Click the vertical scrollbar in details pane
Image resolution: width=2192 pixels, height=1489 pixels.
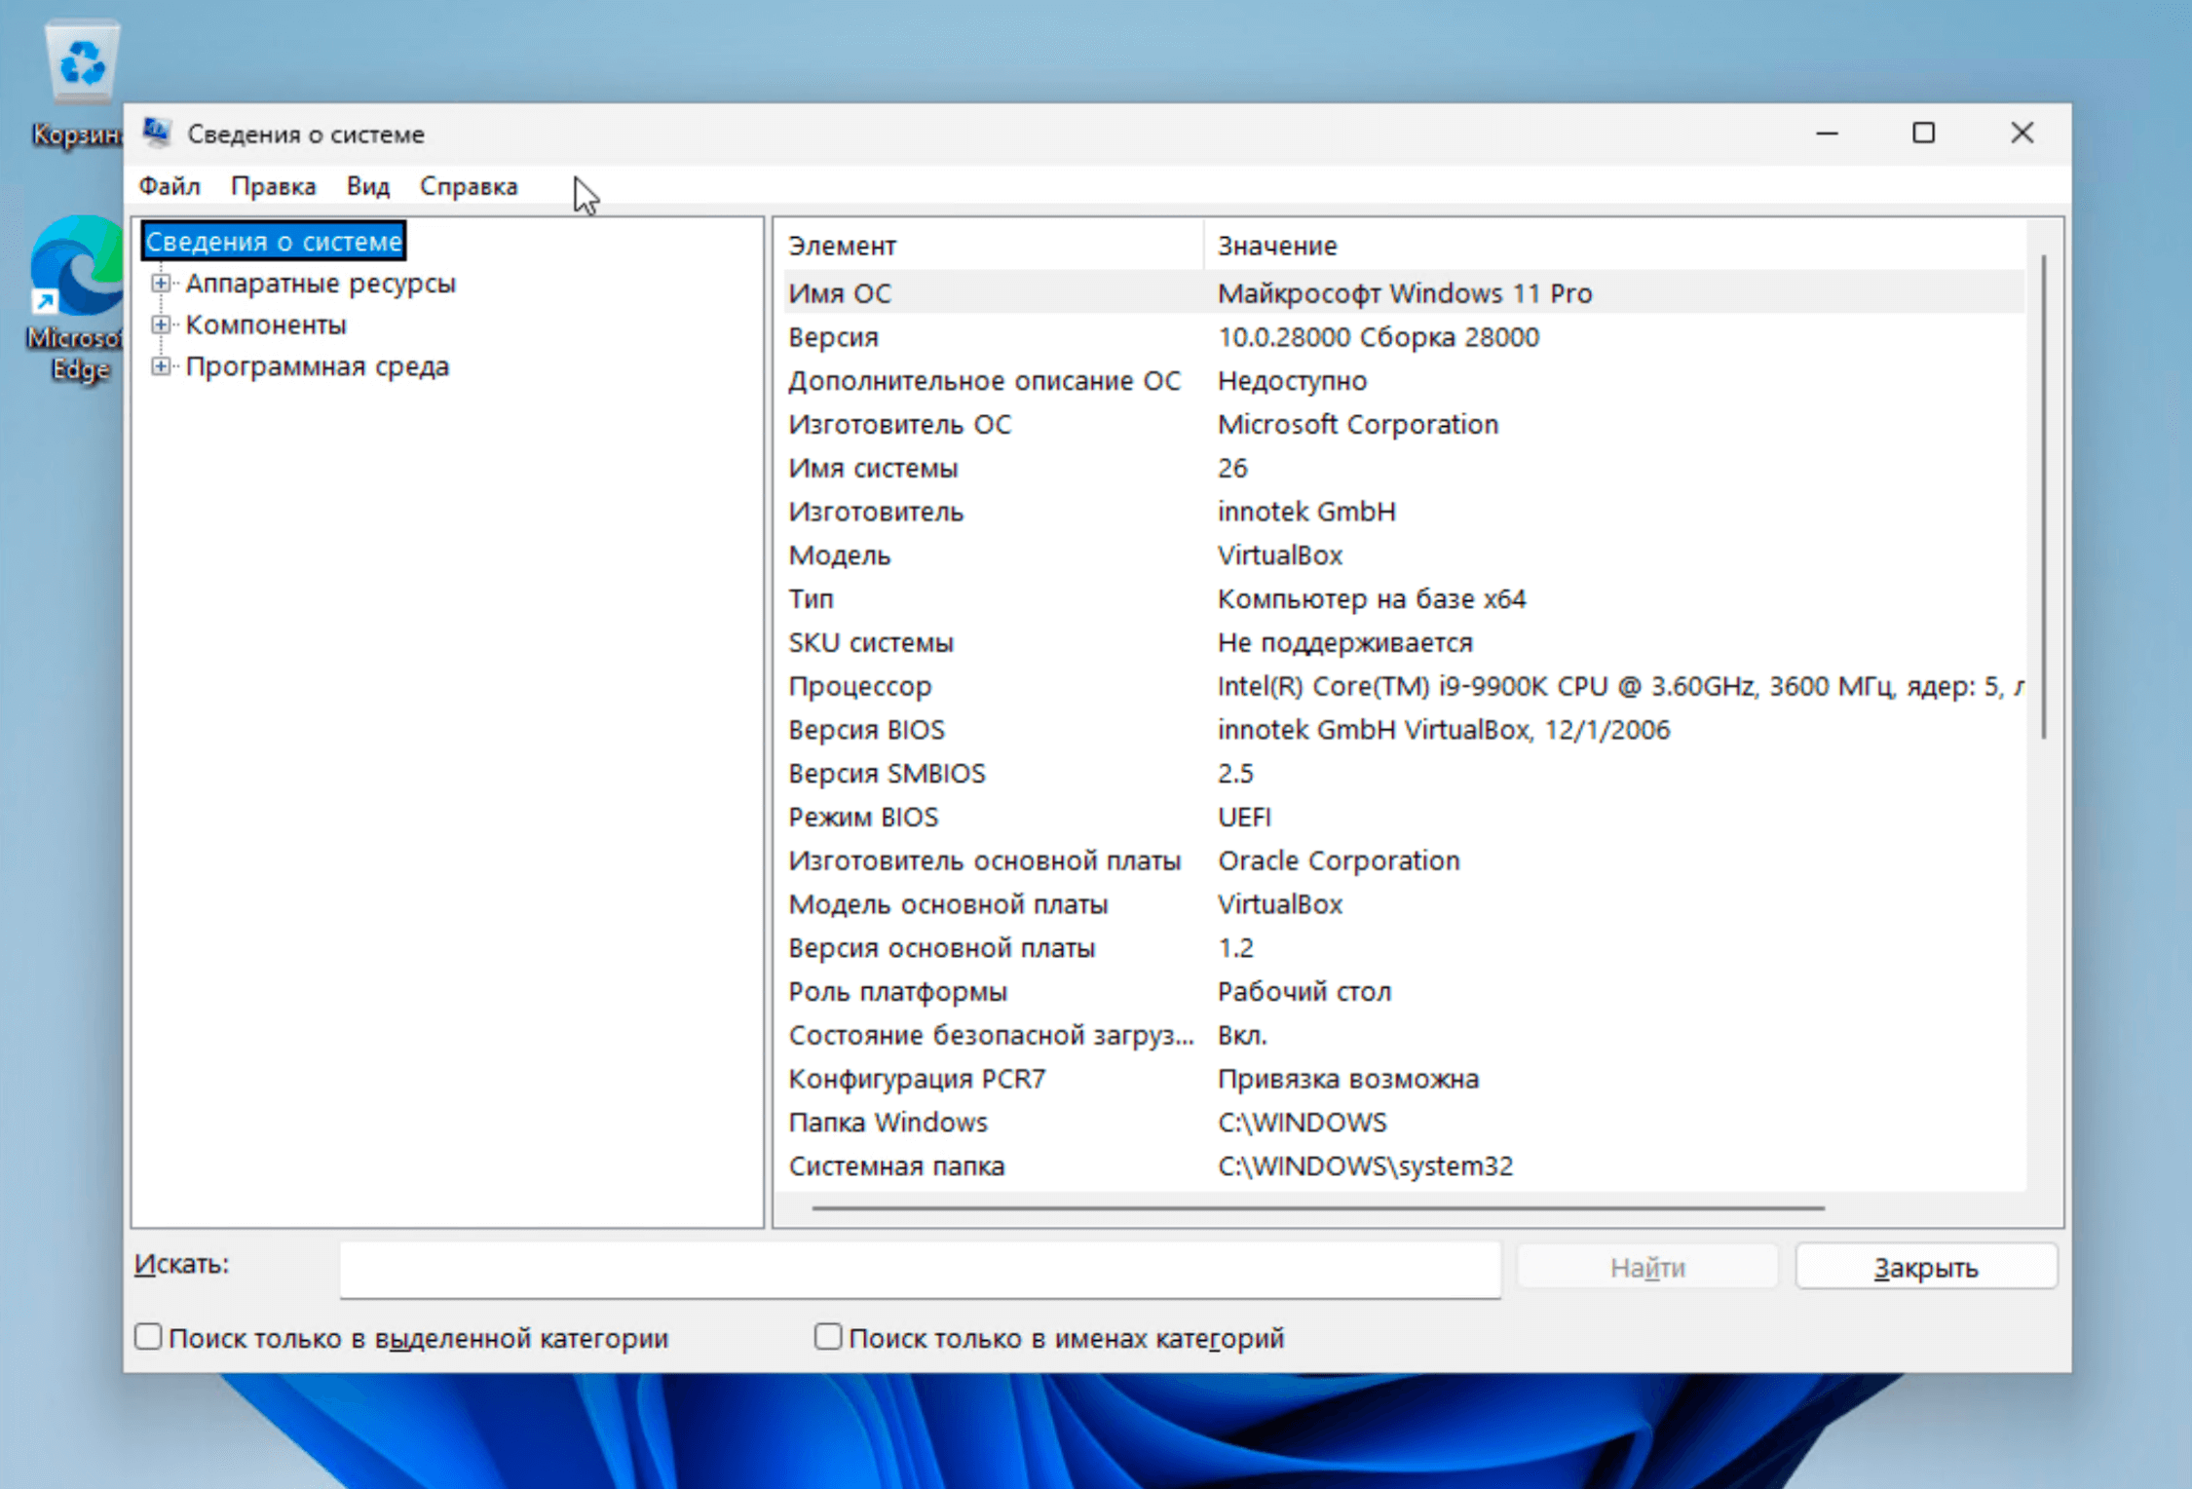pyautogui.click(x=2043, y=497)
